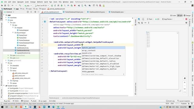Select match_parent in the autocomplete popup
The width and height of the screenshot is (194, 109).
pyautogui.click(x=103, y=48)
